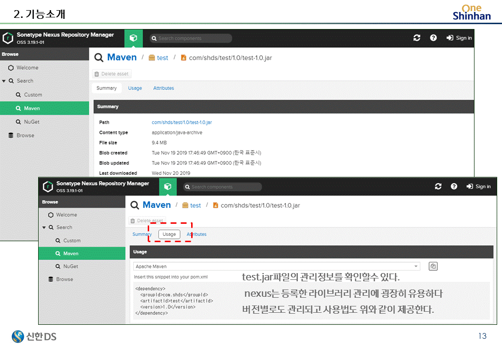Image resolution: width=502 pixels, height=348 pixels.
Task: Select Usage tab in front window
Action: click(x=169, y=234)
